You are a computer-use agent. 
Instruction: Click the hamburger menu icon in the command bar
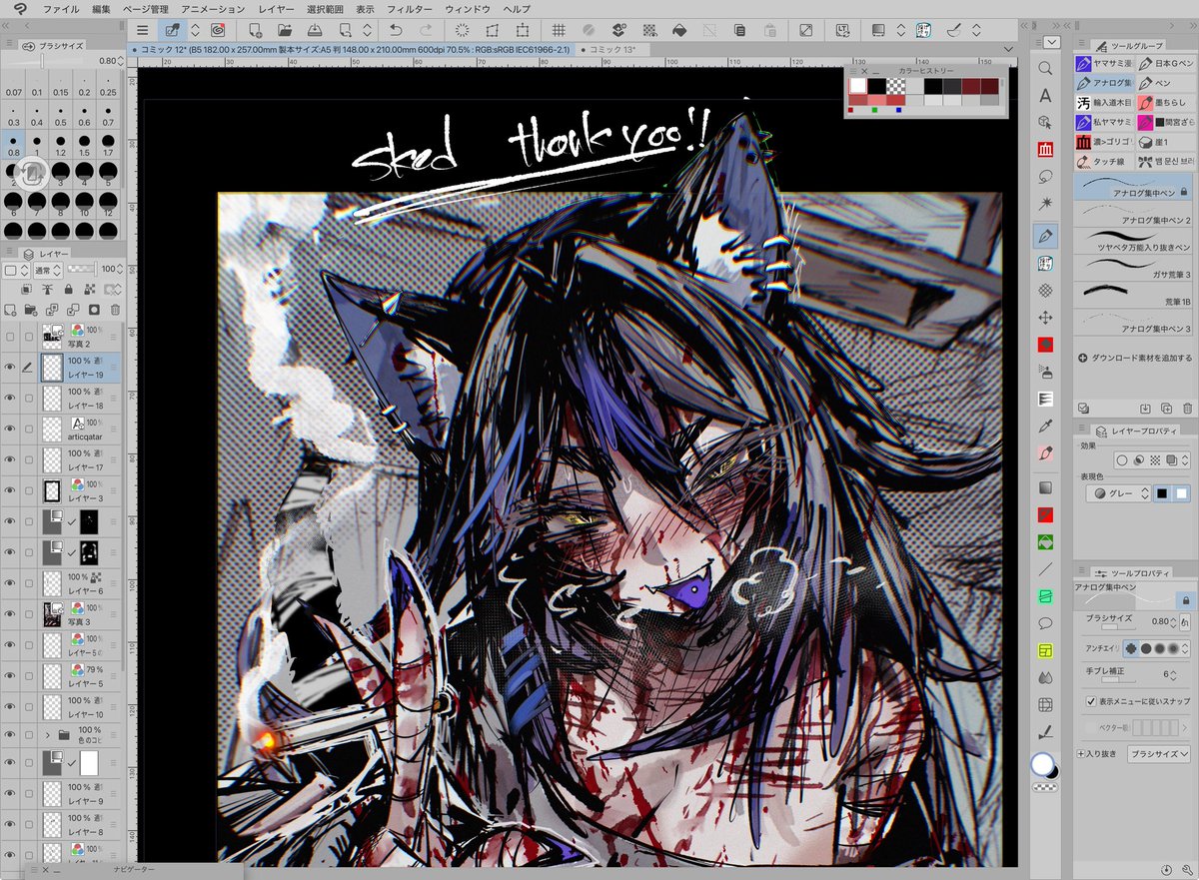coord(143,30)
